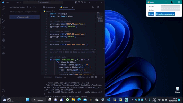
Task: Open the Lixeira recycle bin desktop icon
Action: (x=177, y=90)
